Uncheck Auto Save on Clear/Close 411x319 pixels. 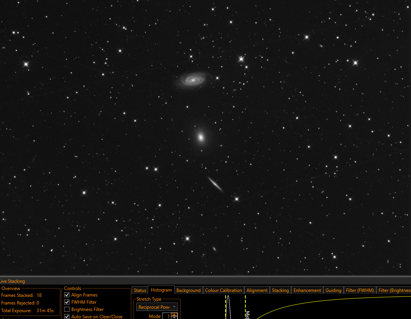pyautogui.click(x=67, y=316)
